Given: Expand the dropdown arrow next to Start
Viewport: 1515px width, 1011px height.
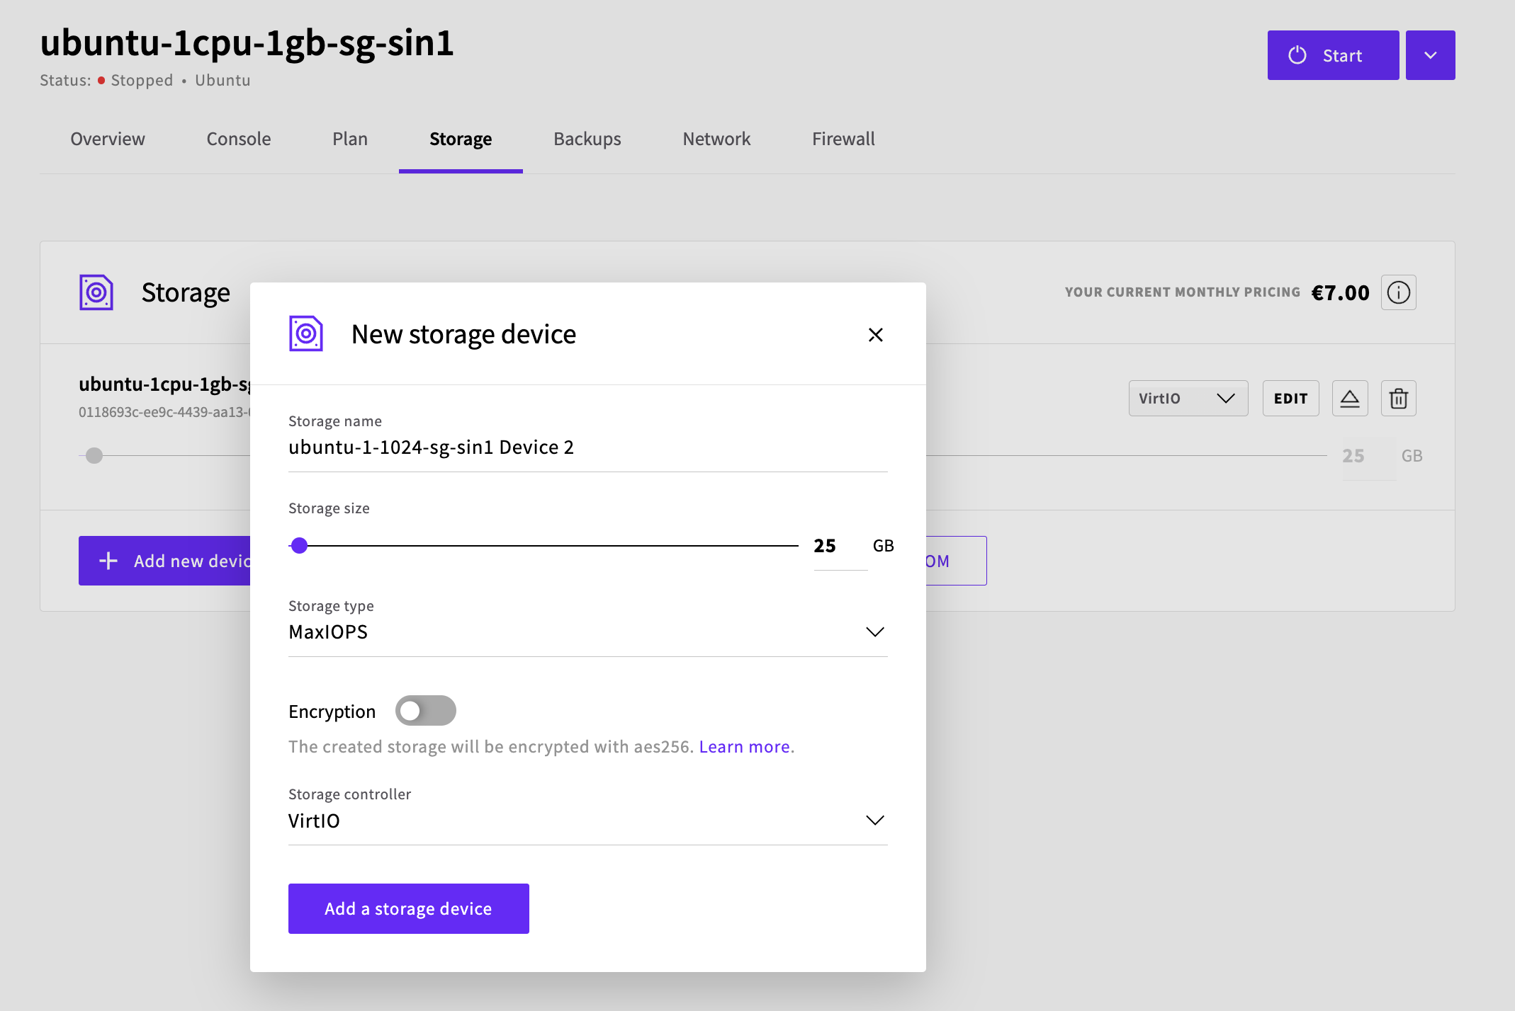Looking at the screenshot, I should tap(1431, 55).
